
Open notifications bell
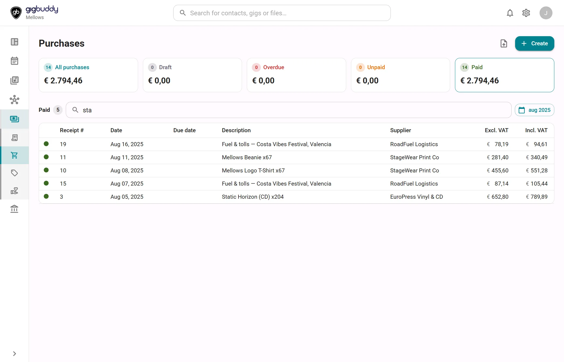(510, 13)
